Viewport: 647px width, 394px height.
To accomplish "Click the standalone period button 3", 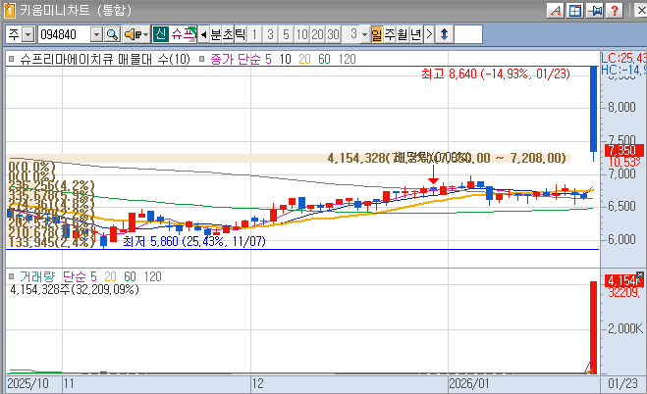I will coord(270,34).
